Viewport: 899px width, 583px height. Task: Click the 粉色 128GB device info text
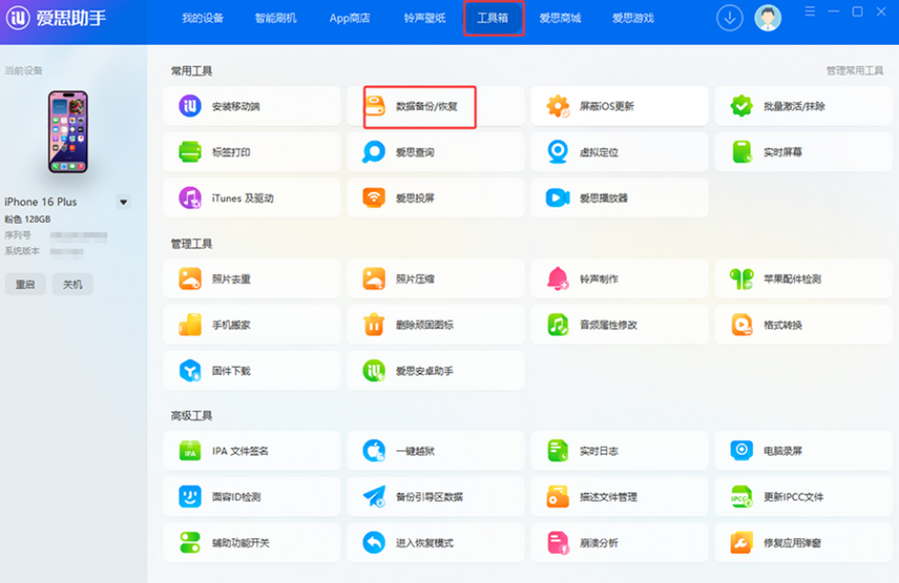[28, 219]
